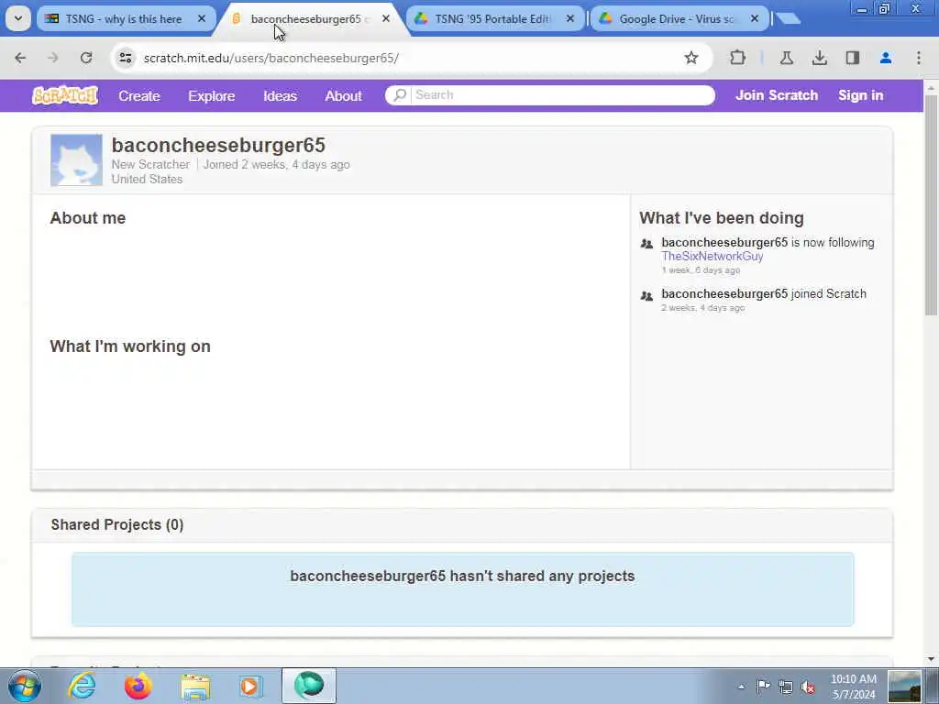Screen dimensions: 939x704
Task: Click the 'New Scratcher' status text
Action: (150, 165)
